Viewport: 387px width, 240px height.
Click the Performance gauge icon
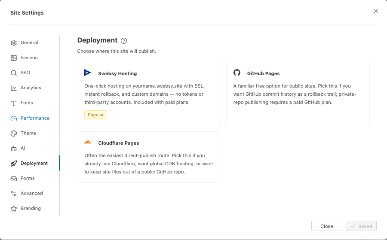14,118
